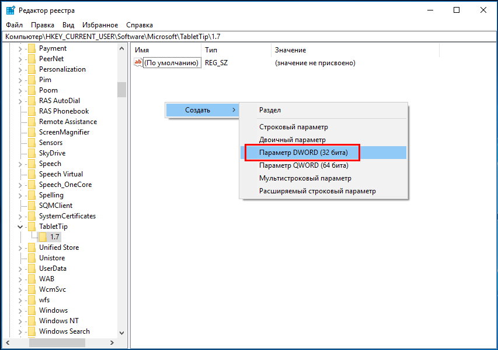This screenshot has width=498, height=350.
Task: Click the Sensors folder icon
Action: pyautogui.click(x=32, y=143)
